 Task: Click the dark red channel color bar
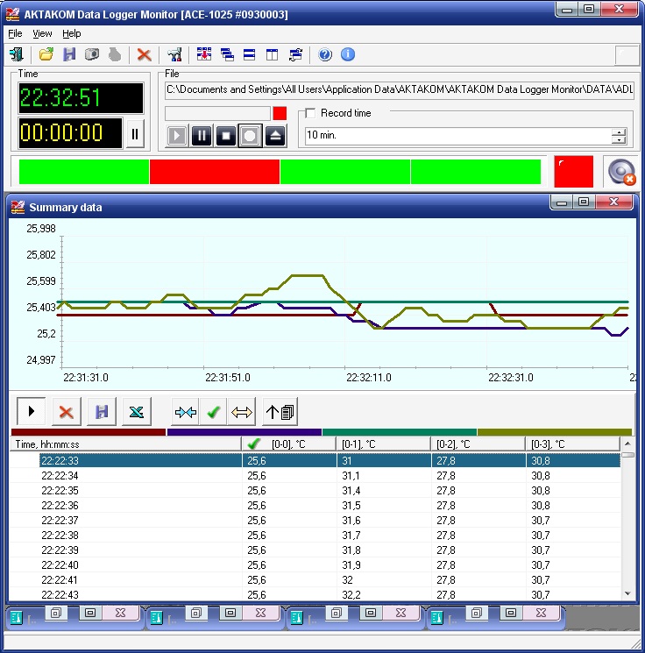tap(88, 432)
